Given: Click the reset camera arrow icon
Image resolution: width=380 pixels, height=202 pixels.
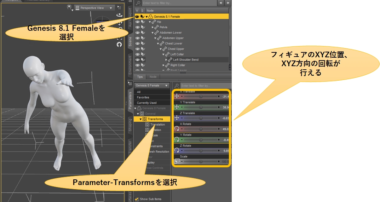Looking at the screenshot, I should 119,45.
